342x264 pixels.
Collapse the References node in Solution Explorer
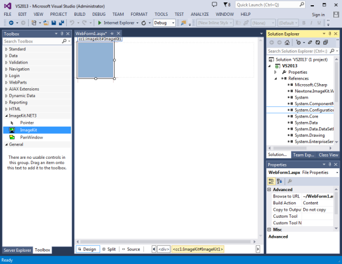(275, 78)
